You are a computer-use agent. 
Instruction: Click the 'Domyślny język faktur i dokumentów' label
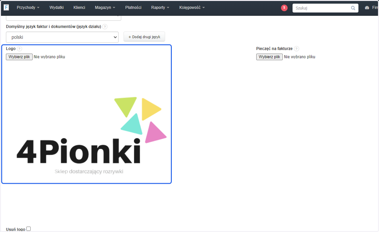[53, 27]
